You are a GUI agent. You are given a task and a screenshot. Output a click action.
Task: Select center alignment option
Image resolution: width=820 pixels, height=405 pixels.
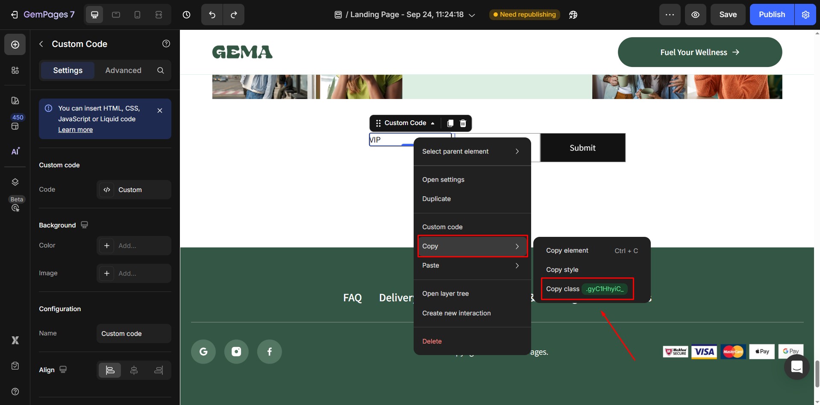[x=134, y=370]
